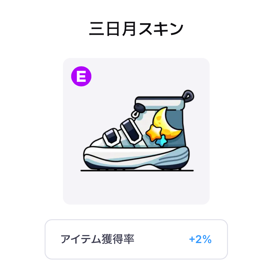Viewport: 275px width, 269px height.
Task: Open the sneaker skin preview card
Action: click(x=136, y=131)
